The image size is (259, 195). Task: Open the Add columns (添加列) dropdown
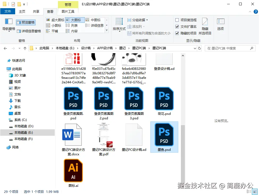coord(136,27)
